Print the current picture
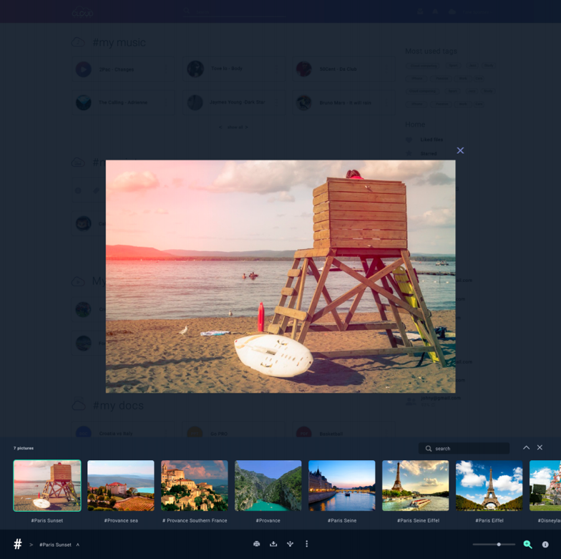 click(256, 544)
